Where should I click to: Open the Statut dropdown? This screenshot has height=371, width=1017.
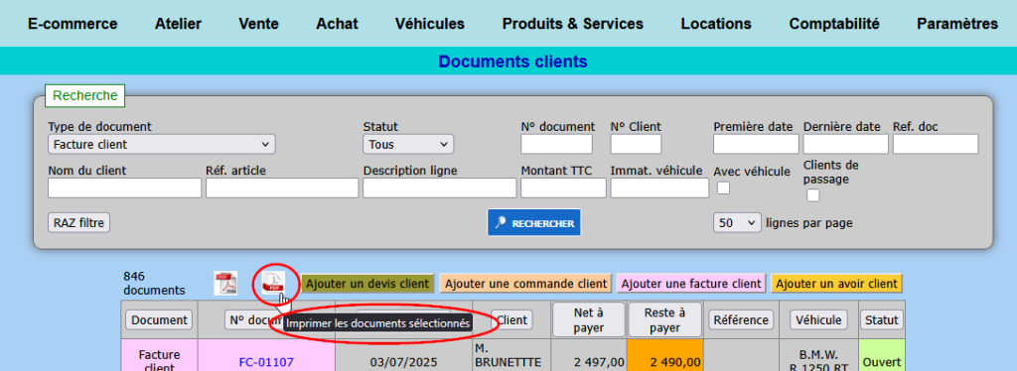pos(408,144)
